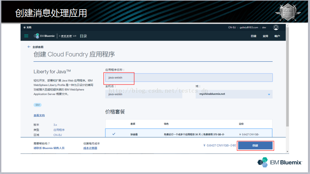The height and width of the screenshot is (174, 310).
Task: Click the scrollbar up arrow
Action: pyautogui.click(x=287, y=26)
